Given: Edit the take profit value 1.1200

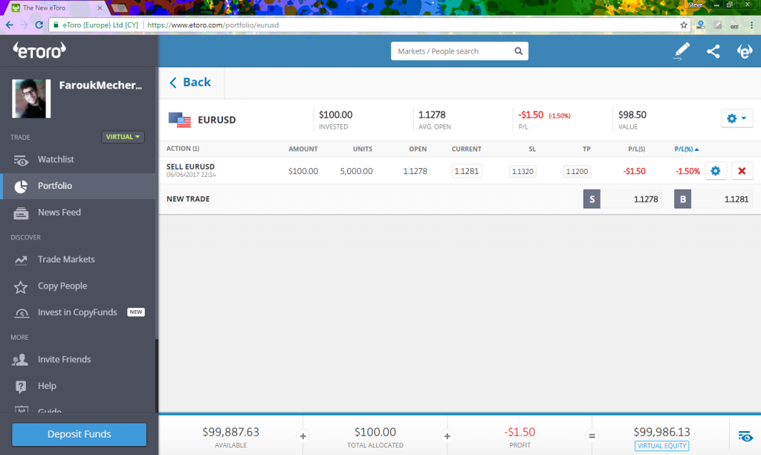Looking at the screenshot, I should [577, 172].
